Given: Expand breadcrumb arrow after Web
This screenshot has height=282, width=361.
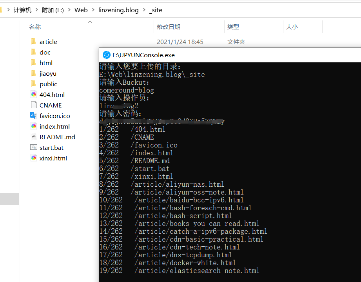Looking at the screenshot, I should coord(93,10).
